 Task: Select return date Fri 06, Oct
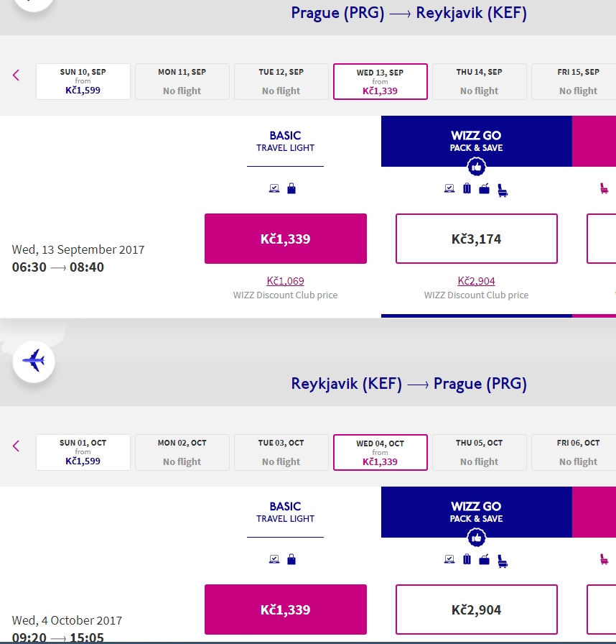point(574,452)
